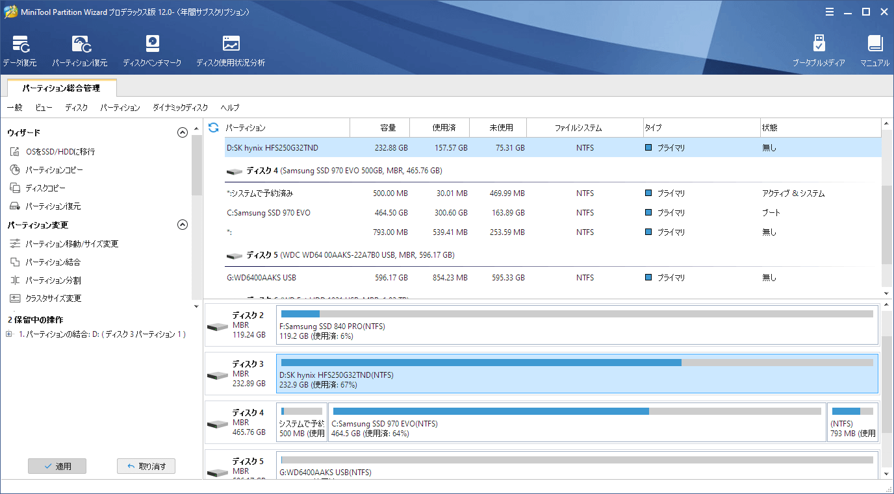Click sidebar scroll down arrow
The width and height of the screenshot is (894, 494).
point(197,306)
